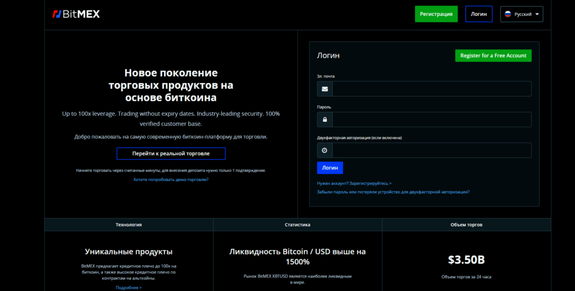Click the forgot password link
575x291 pixels.
pyautogui.click(x=393, y=192)
